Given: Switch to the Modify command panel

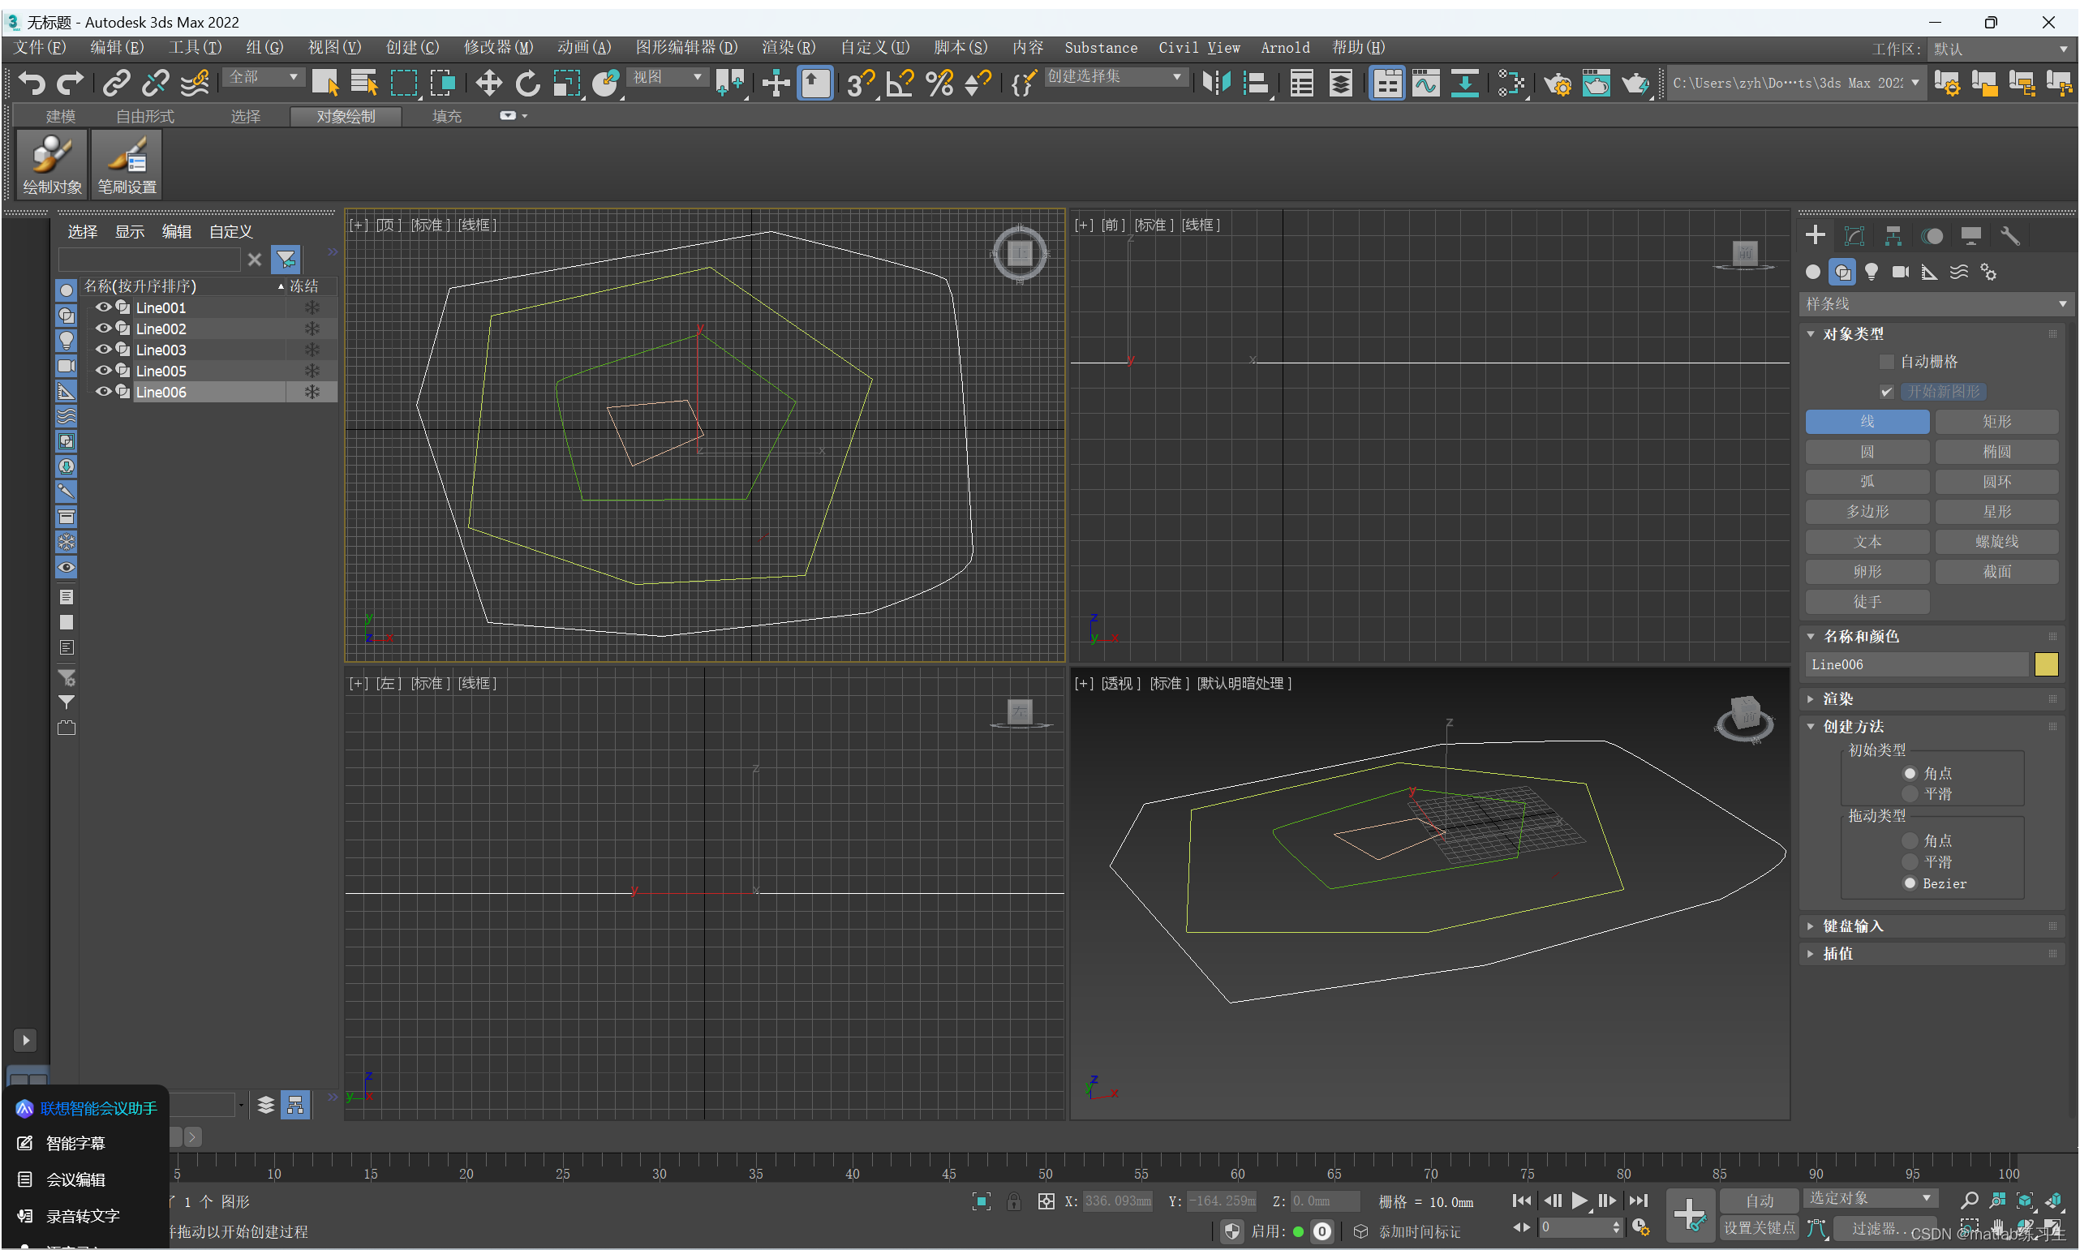Looking at the screenshot, I should [x=1854, y=236].
